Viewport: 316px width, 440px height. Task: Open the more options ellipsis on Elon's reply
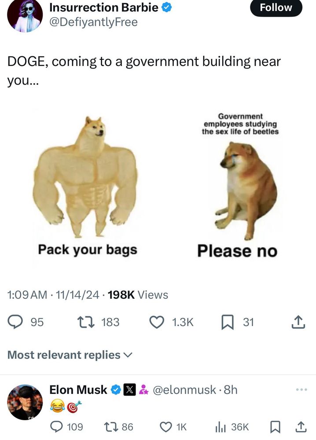coord(301,389)
